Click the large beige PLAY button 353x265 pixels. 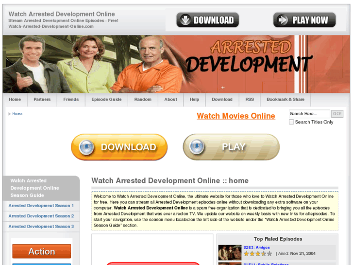[231, 147]
